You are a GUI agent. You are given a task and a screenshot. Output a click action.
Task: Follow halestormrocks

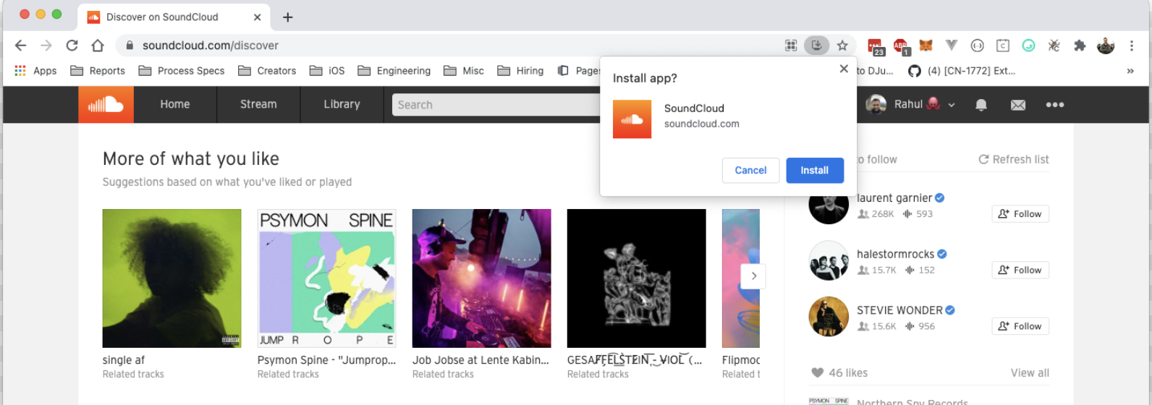1020,270
